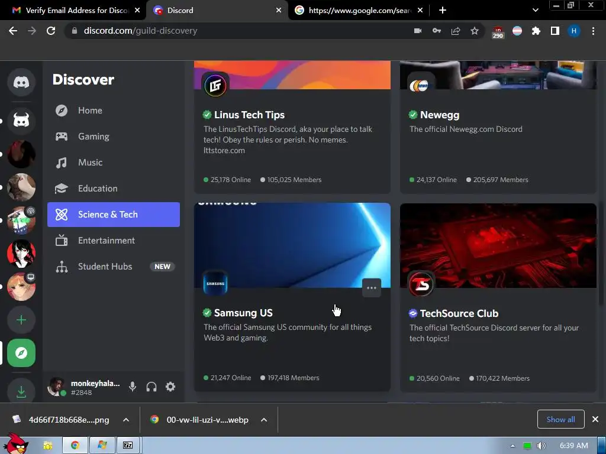Expand options for 4d66f718b668e png download
This screenshot has height=454, width=606.
126,420
